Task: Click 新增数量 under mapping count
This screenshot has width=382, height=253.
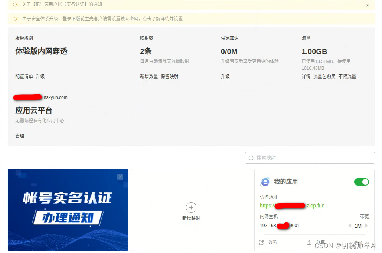Action: click(x=149, y=76)
